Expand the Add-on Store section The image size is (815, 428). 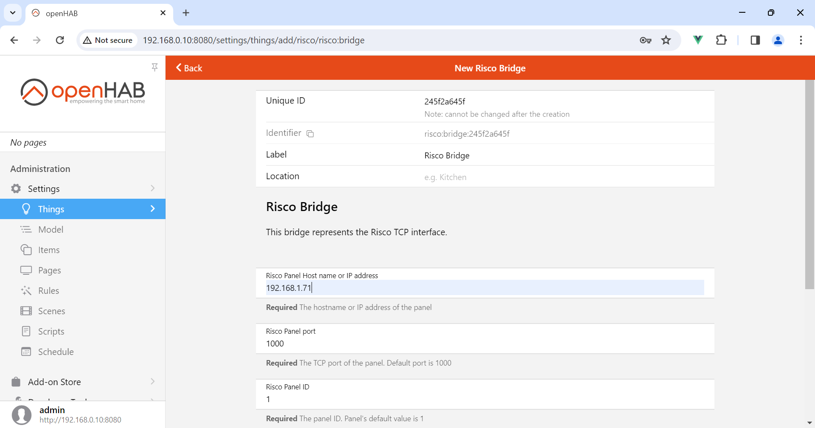152,382
